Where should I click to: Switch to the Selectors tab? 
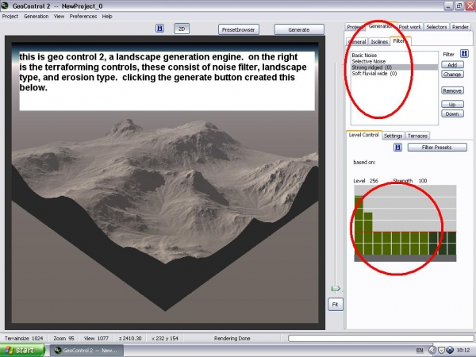coord(436,27)
